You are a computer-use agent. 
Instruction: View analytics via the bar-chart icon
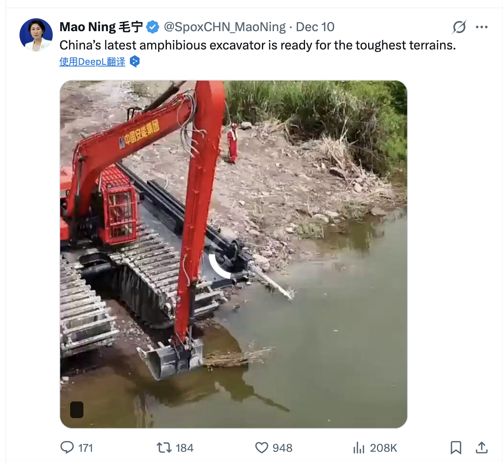click(359, 448)
